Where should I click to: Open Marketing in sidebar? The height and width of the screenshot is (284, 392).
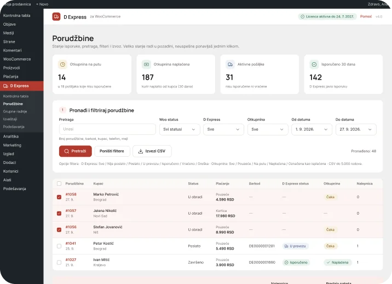[x=12, y=145]
